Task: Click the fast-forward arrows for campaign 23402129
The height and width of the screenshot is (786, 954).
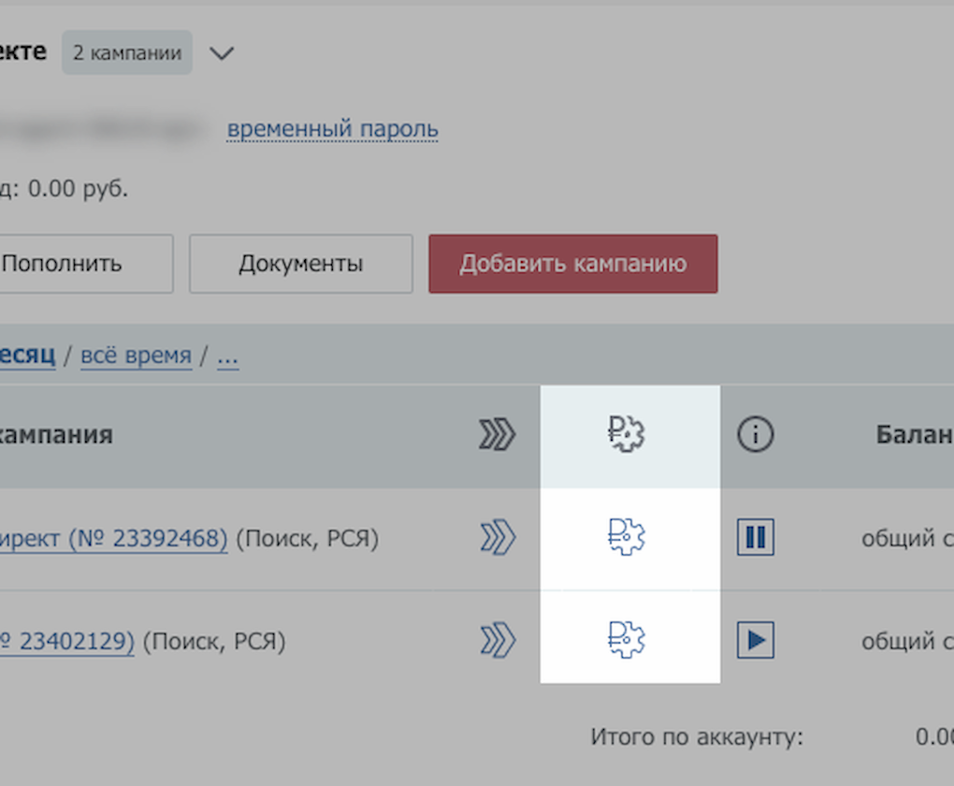Action: pos(499,640)
